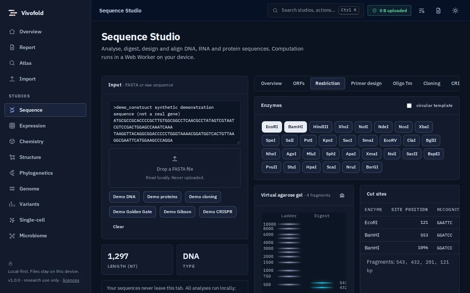Click the Vivofold logo icon
Image resolution: width=470 pixels, height=293 pixels.
[x=13, y=13]
